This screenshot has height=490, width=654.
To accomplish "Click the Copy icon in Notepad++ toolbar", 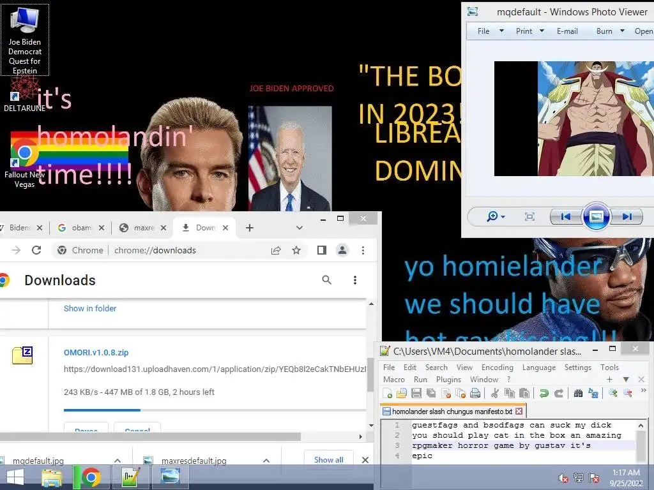I will click(x=509, y=393).
